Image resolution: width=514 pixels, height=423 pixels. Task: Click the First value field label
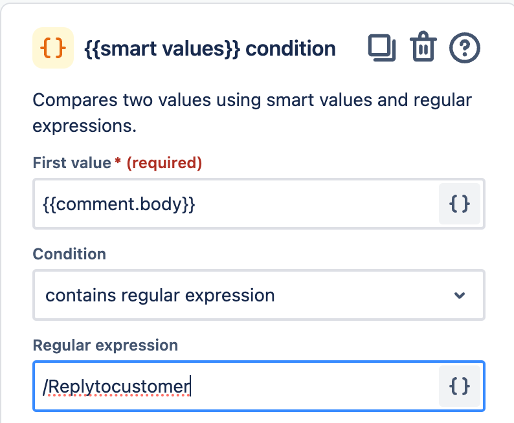click(72, 163)
